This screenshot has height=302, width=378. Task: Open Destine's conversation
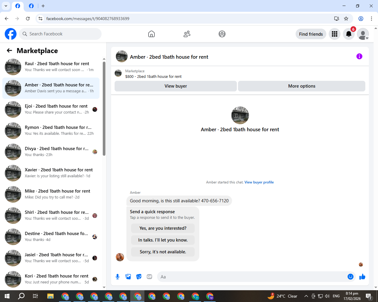[51, 237]
